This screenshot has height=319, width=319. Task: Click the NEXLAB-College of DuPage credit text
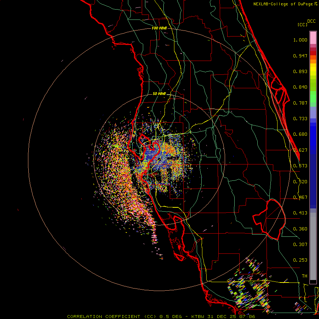coord(285,4)
